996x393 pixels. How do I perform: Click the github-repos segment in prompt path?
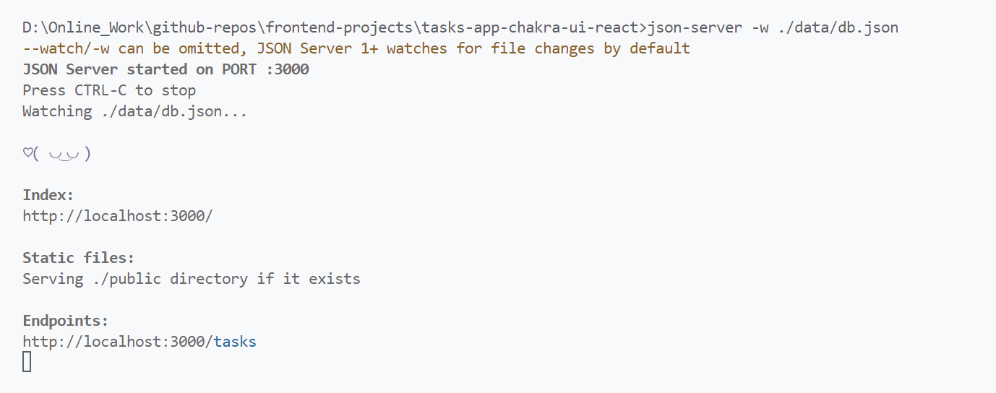click(200, 28)
